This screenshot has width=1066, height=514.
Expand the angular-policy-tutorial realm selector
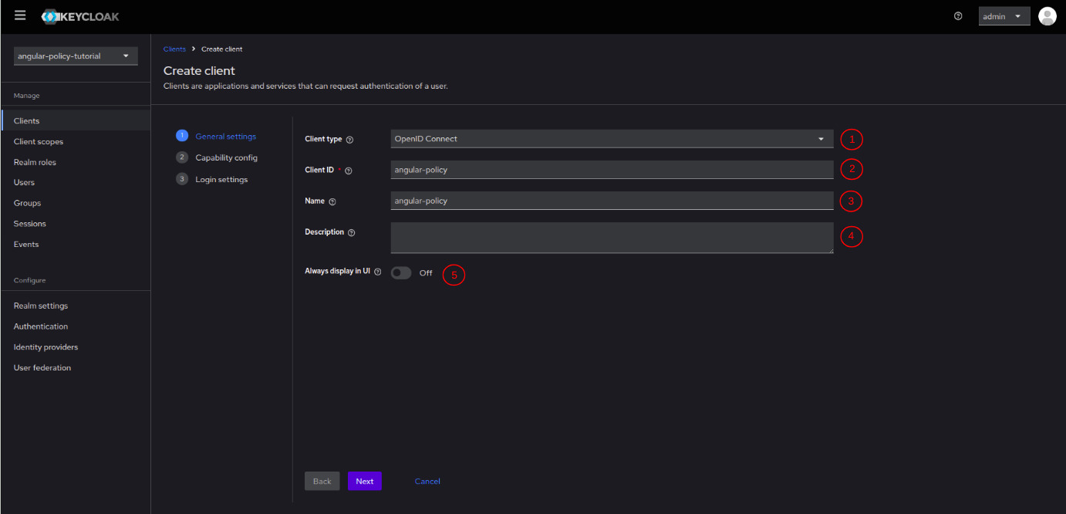[76, 56]
